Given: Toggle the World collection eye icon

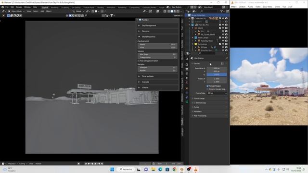Looking at the screenshot, I should click(223, 28).
